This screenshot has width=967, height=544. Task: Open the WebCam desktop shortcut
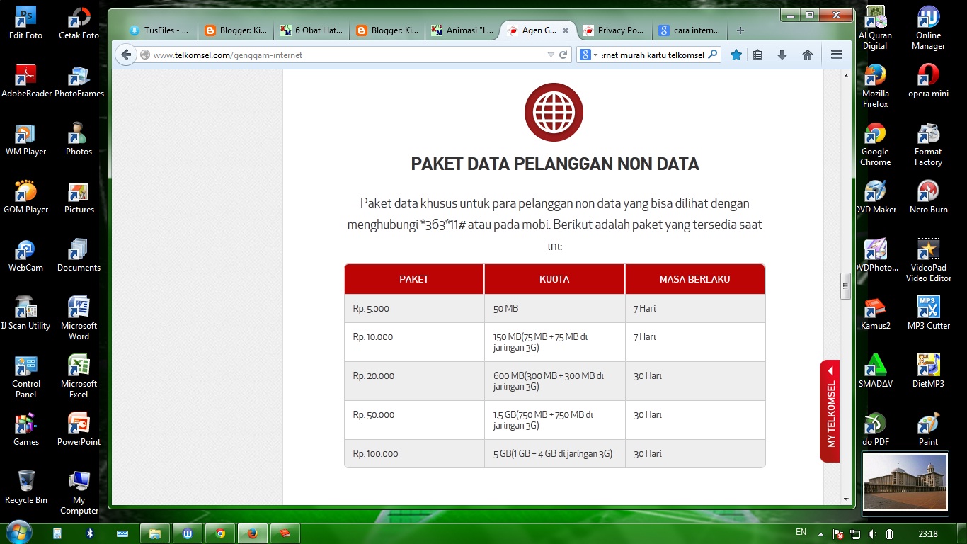(x=25, y=255)
